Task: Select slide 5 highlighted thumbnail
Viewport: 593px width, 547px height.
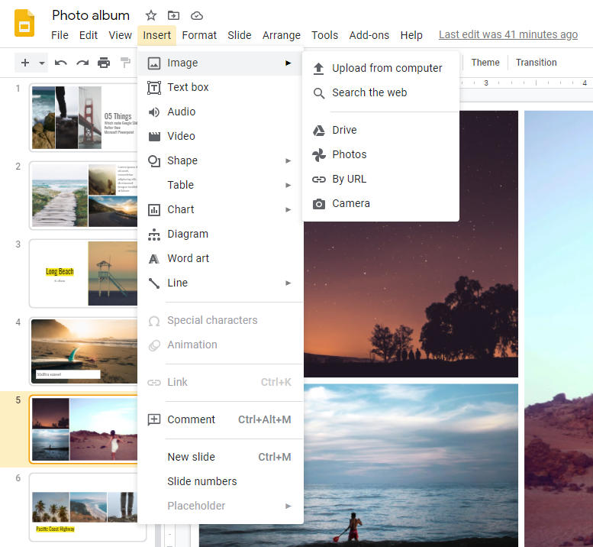Action: (84, 429)
